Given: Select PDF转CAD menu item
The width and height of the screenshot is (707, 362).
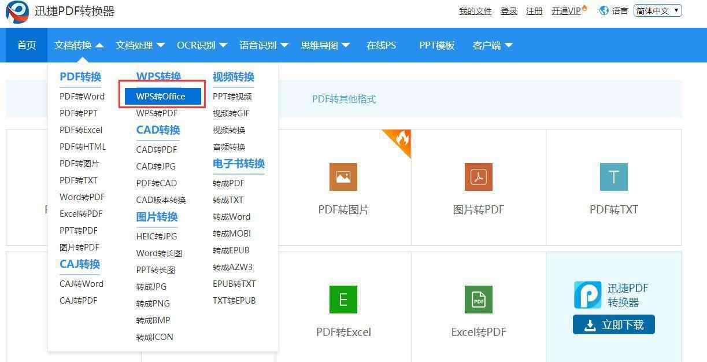Looking at the screenshot, I should tap(157, 183).
